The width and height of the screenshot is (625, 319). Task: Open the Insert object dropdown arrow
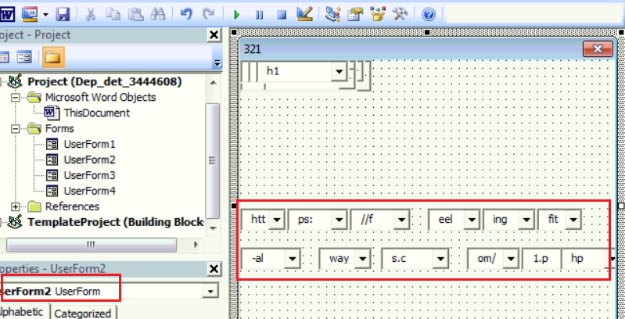tap(46, 15)
